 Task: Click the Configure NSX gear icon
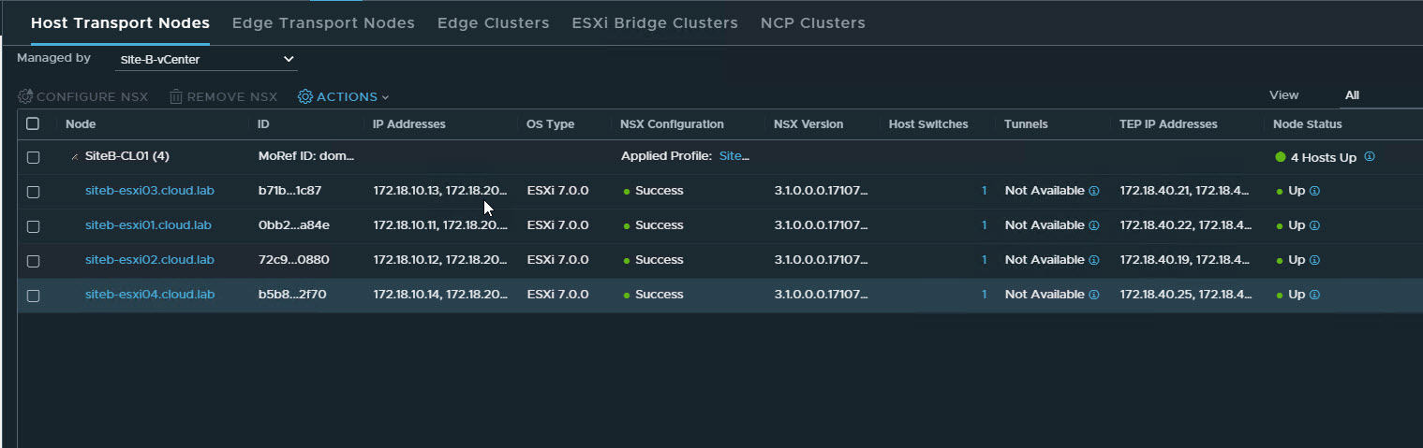coord(25,97)
